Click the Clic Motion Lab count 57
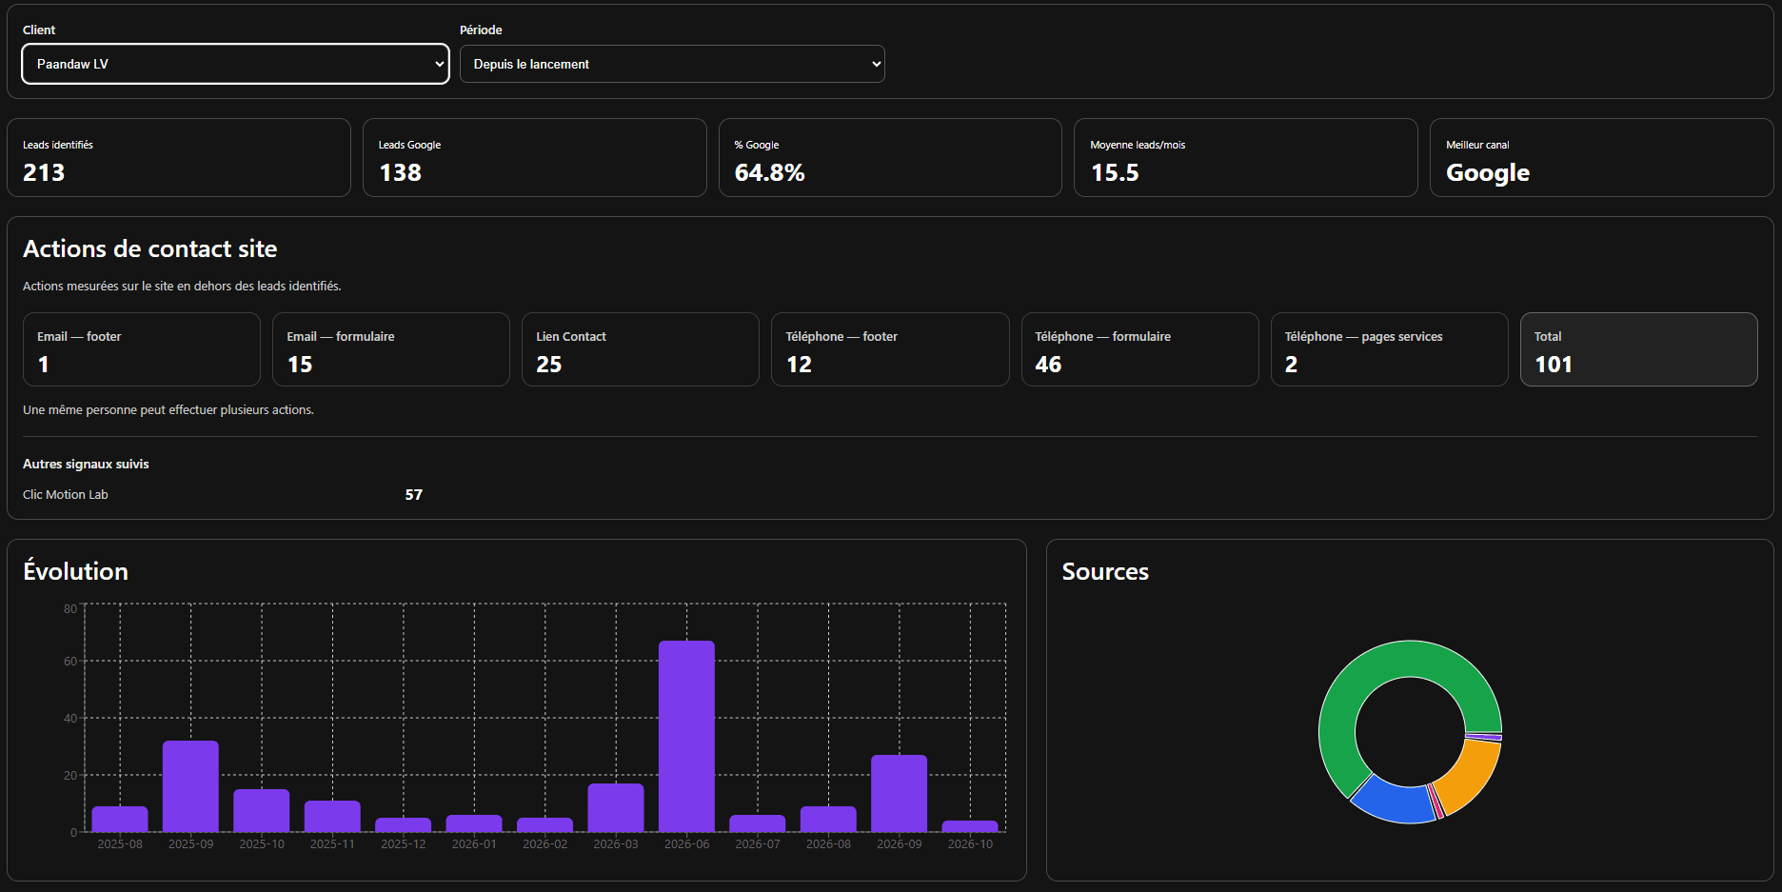Image resolution: width=1782 pixels, height=892 pixels. pyautogui.click(x=414, y=495)
